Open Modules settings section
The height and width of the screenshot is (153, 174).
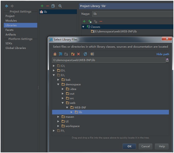[x=11, y=21]
